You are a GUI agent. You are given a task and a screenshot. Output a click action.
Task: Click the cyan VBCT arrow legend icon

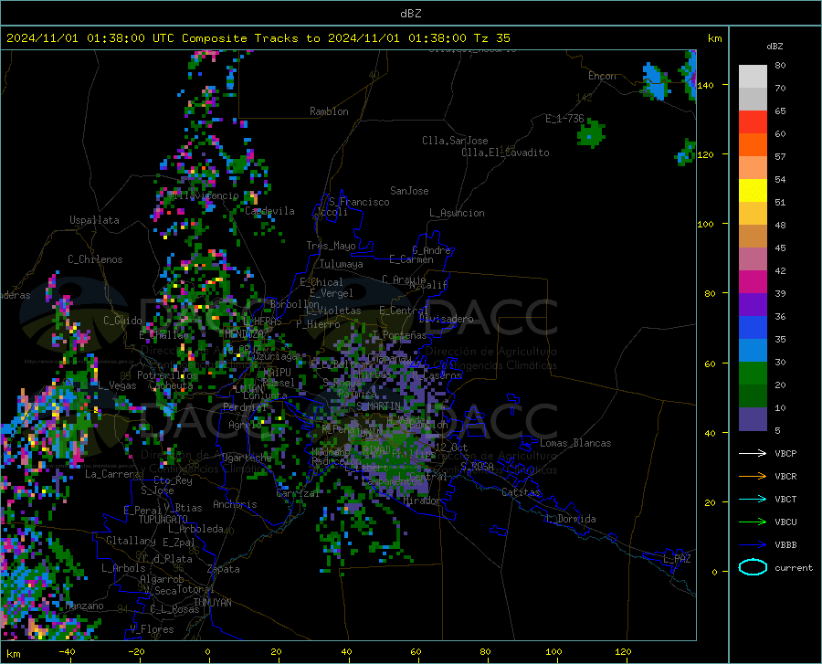pyautogui.click(x=753, y=499)
